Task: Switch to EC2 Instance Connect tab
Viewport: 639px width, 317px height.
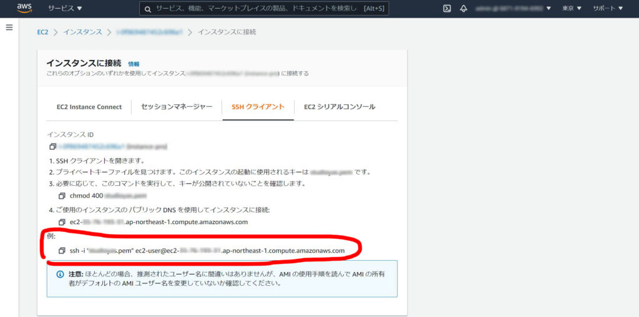Action: click(89, 107)
